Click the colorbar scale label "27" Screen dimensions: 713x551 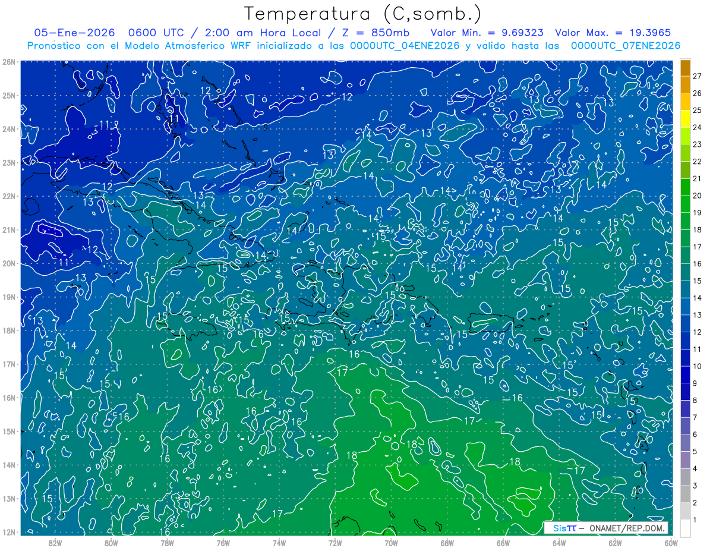click(698, 75)
